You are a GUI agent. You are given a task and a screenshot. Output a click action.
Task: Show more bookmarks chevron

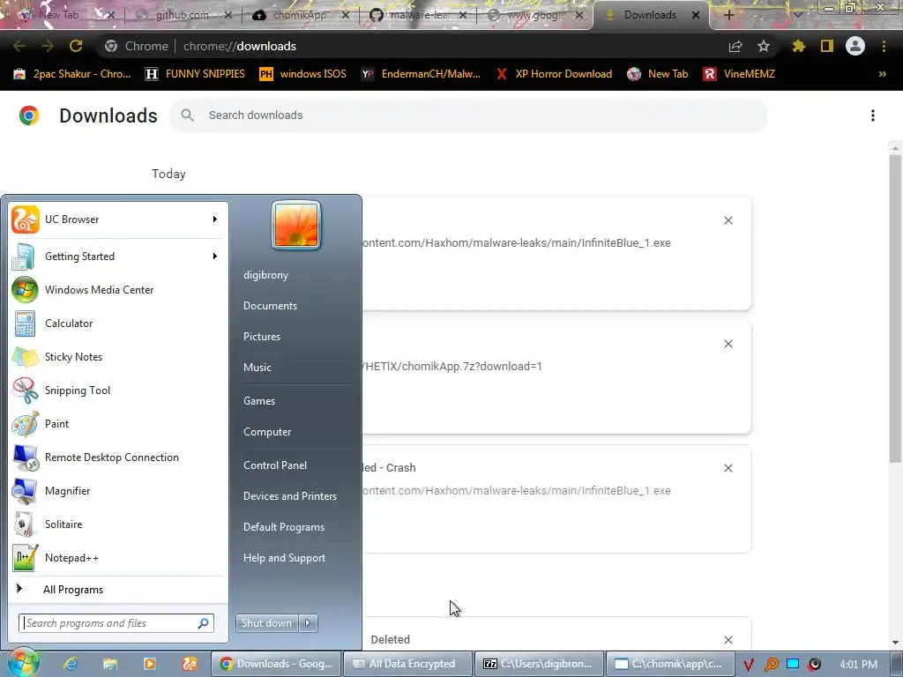[882, 74]
